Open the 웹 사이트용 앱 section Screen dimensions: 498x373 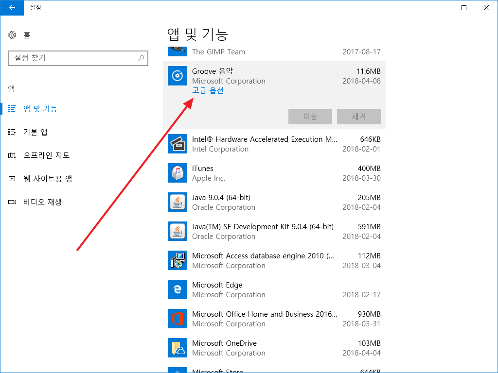click(48, 179)
